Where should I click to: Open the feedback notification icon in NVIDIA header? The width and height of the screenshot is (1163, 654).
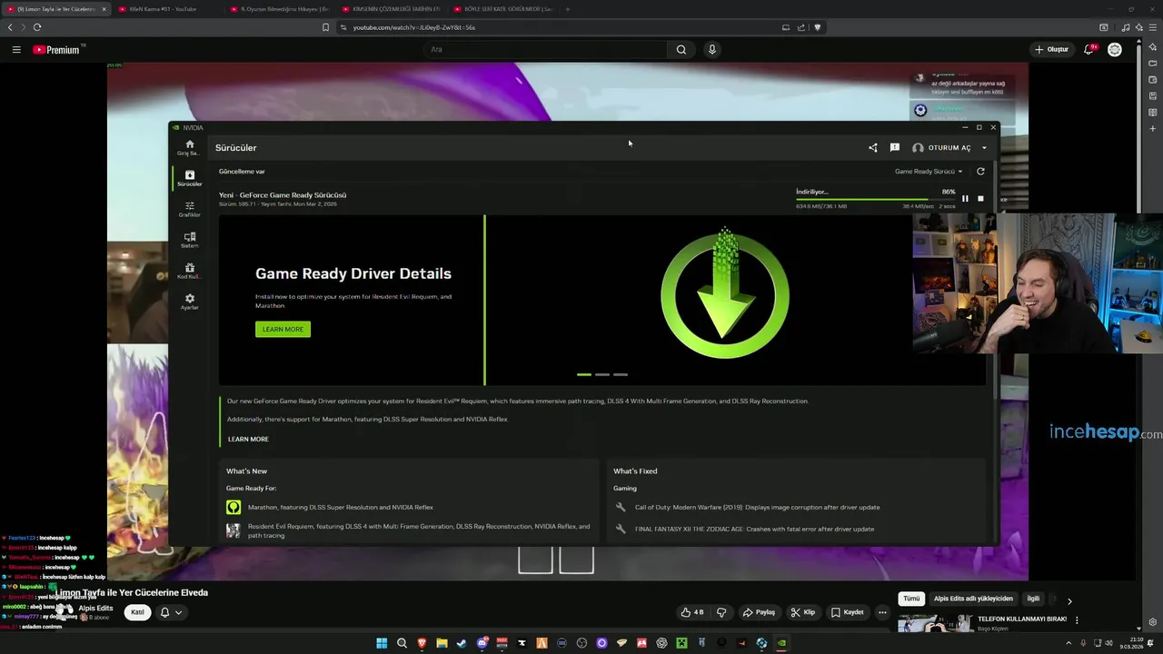pos(895,147)
